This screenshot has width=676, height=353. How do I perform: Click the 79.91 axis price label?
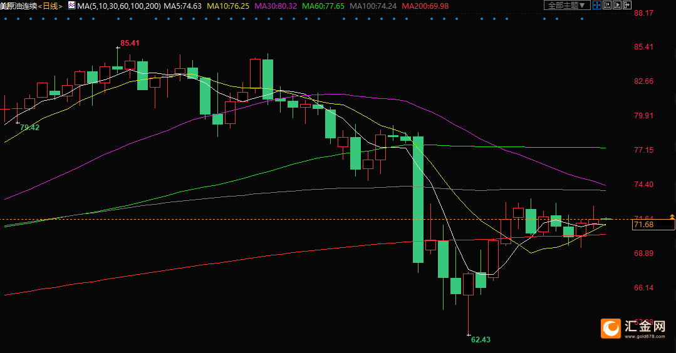coord(643,115)
